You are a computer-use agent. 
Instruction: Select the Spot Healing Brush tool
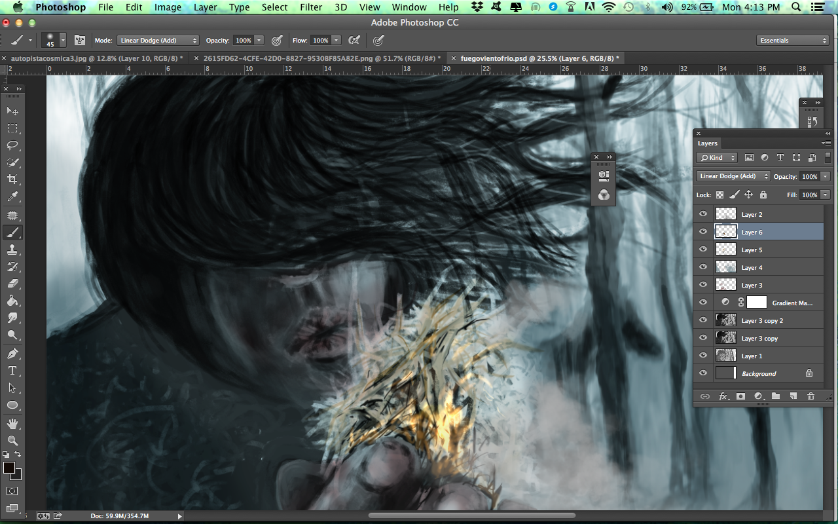pos(12,215)
